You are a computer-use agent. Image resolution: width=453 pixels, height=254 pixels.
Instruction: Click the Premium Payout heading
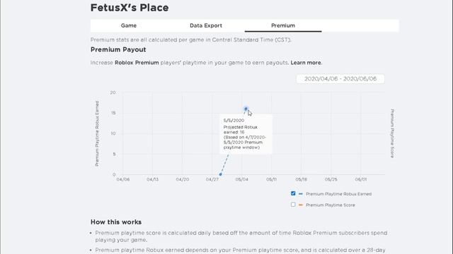(x=118, y=49)
